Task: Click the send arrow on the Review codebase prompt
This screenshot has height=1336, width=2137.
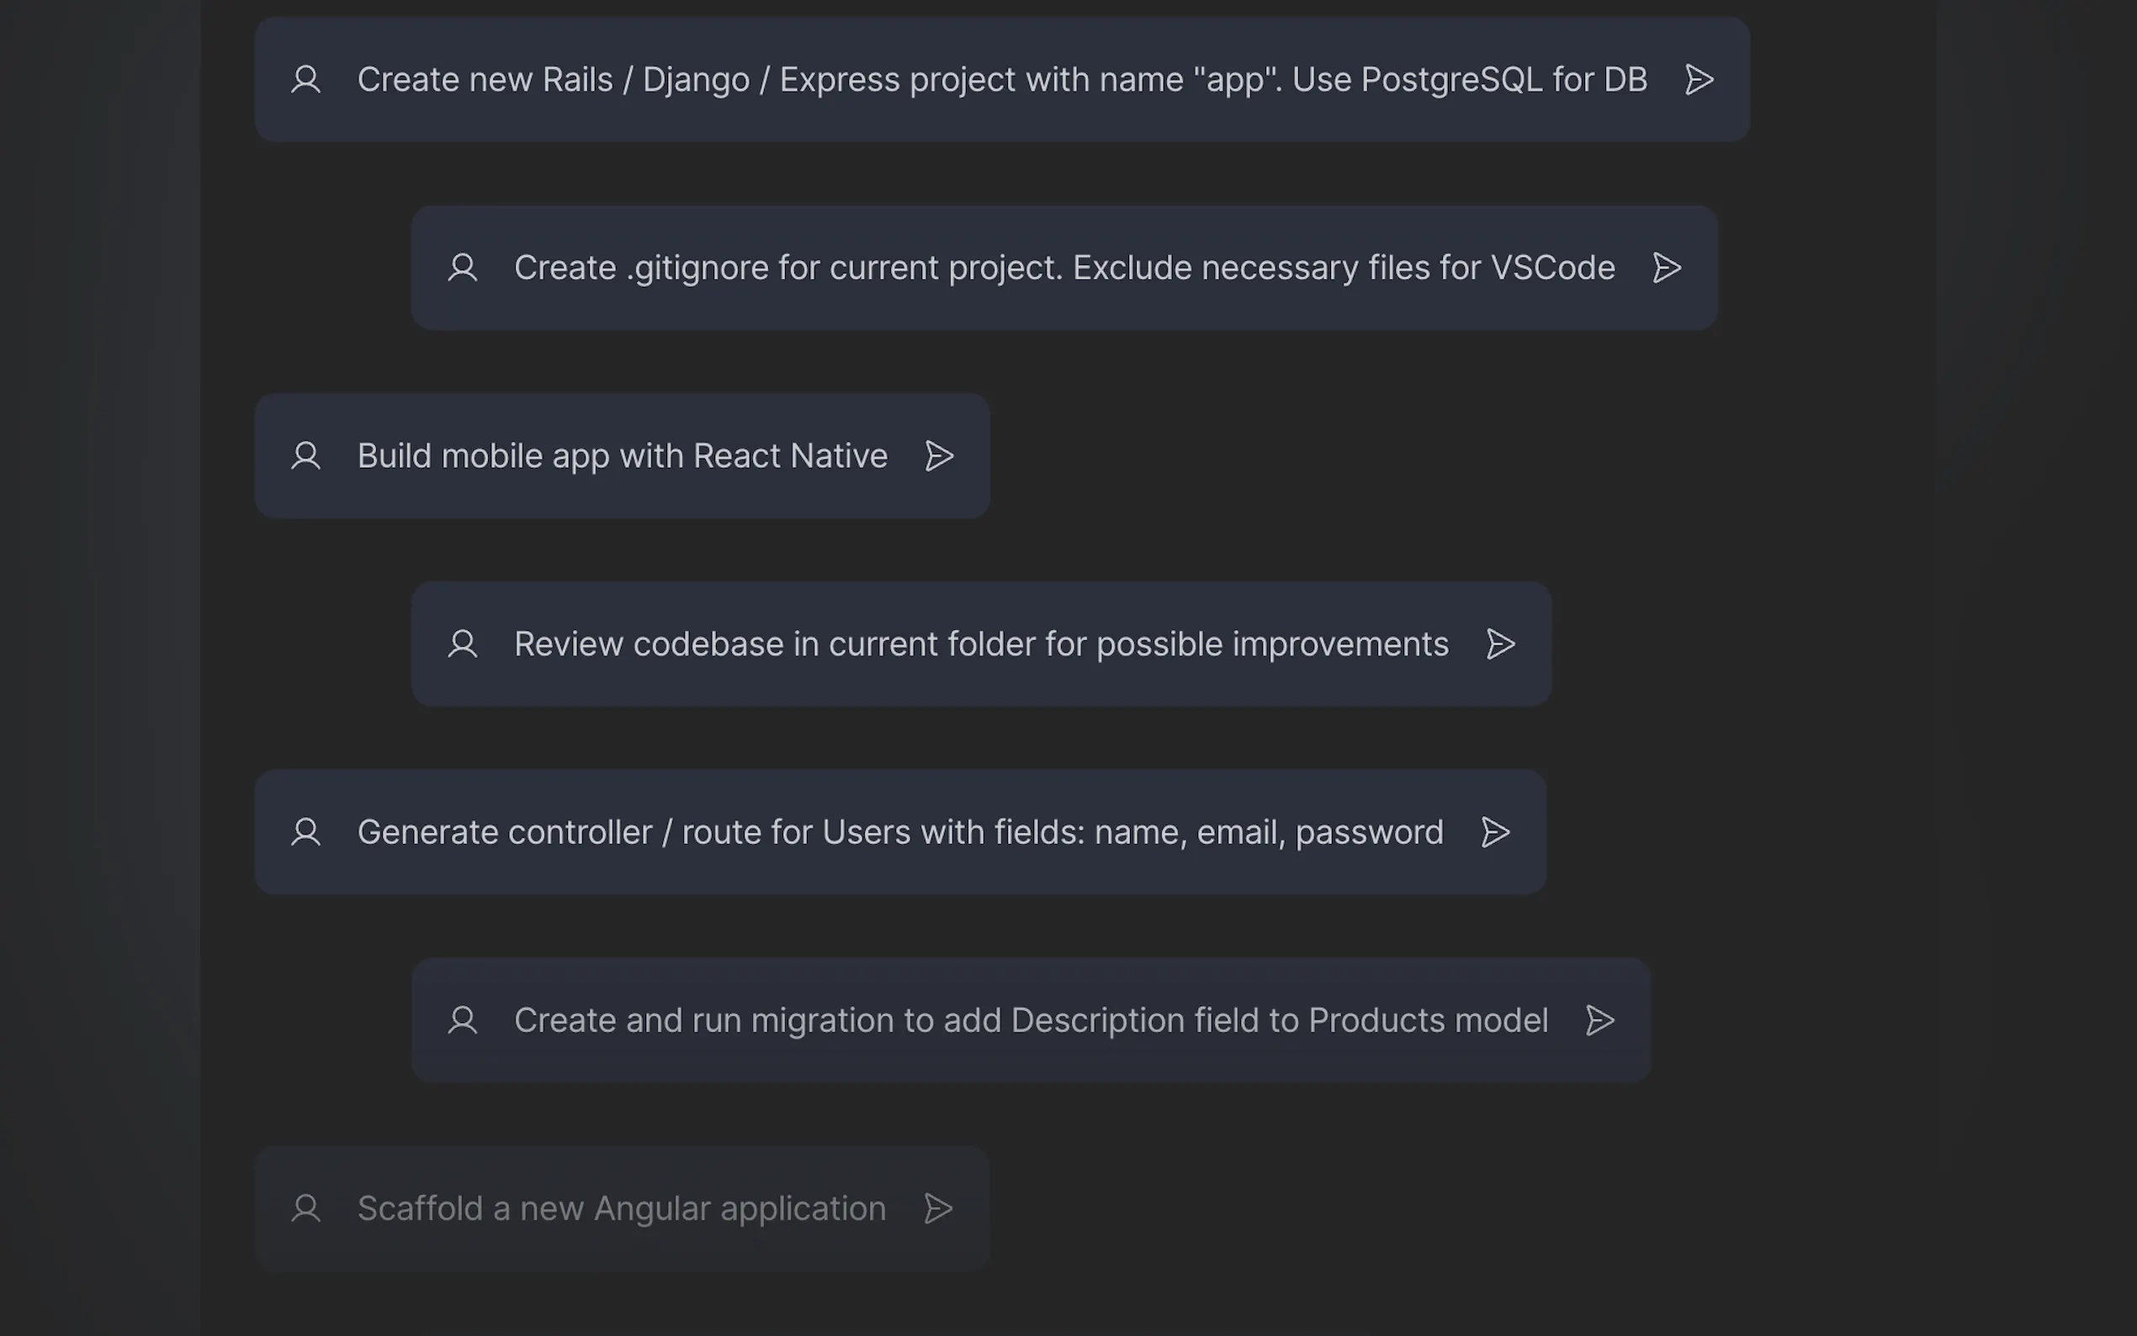Action: click(1501, 644)
